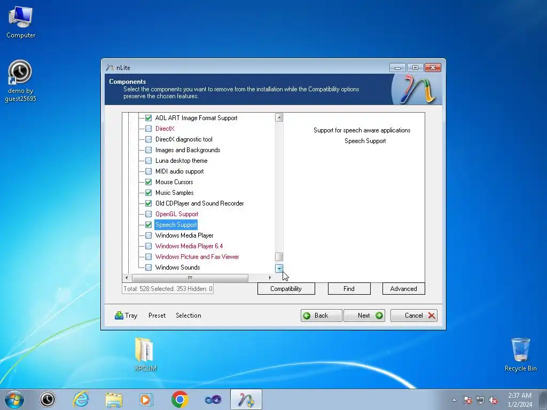Viewport: 547px width, 410px height.
Task: Open the XPCUM folder on desktop
Action: (145, 353)
